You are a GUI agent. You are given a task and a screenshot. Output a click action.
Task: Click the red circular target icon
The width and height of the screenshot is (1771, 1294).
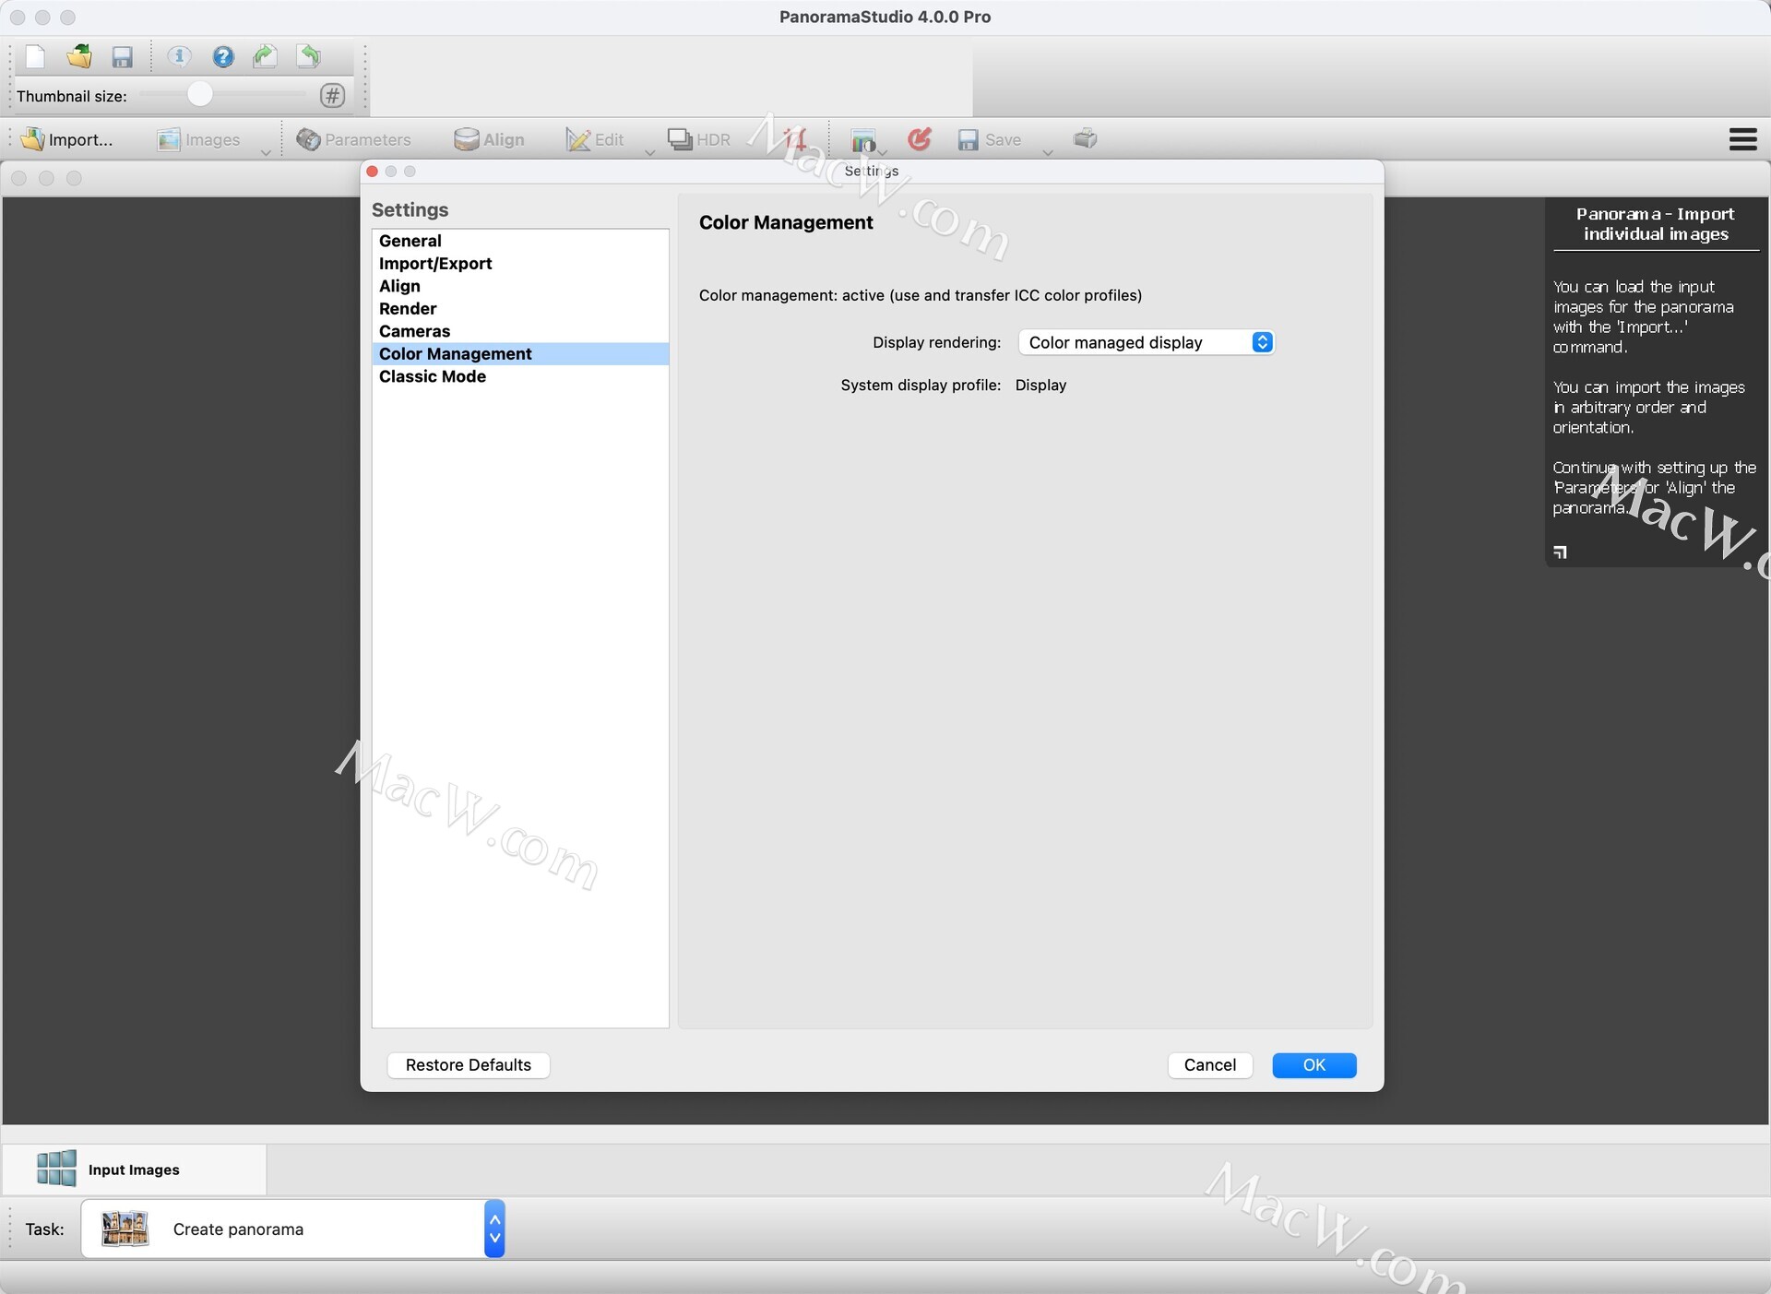919,139
